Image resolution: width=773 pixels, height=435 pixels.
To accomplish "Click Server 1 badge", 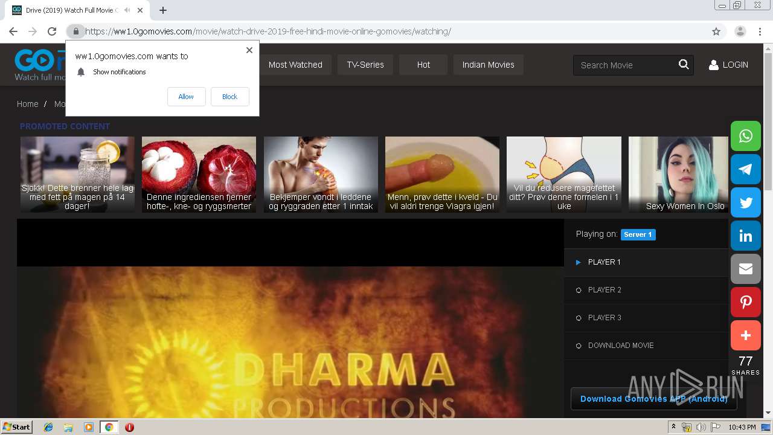I will click(x=638, y=234).
